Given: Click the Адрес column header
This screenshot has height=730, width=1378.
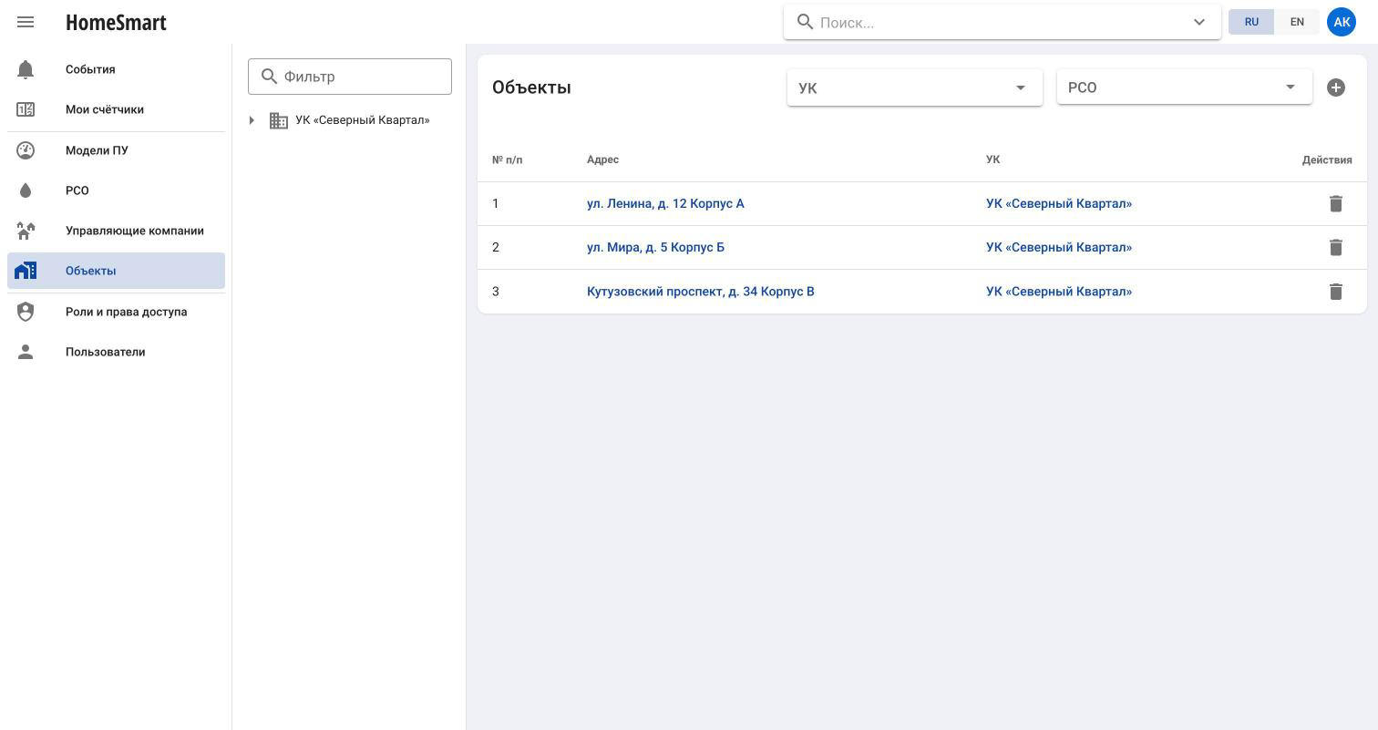Looking at the screenshot, I should pyautogui.click(x=602, y=159).
